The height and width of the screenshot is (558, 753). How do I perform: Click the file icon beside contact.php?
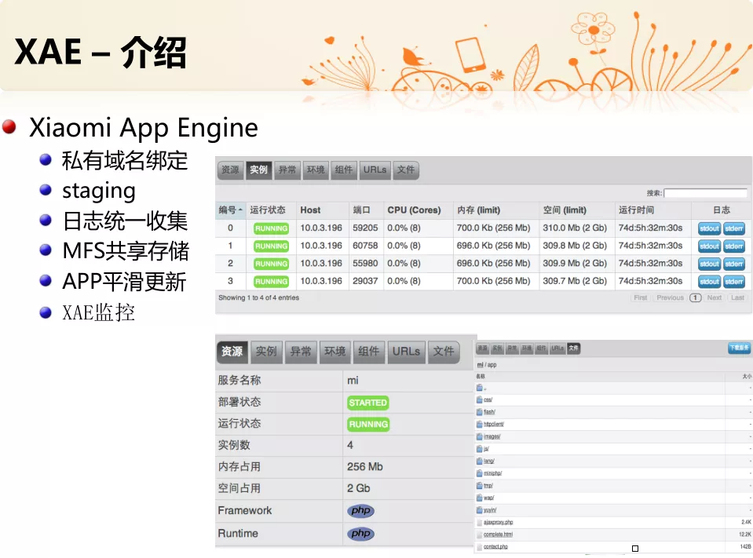point(479,547)
